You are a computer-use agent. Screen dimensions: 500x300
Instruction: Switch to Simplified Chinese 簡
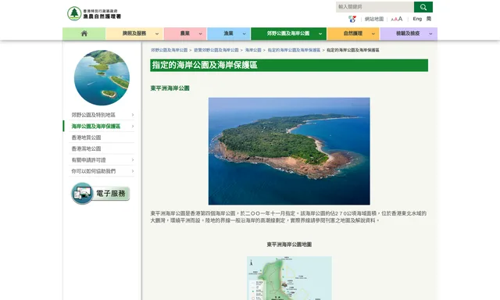[x=429, y=19]
